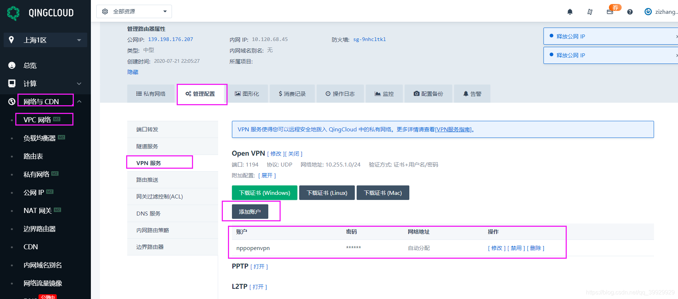Click 下载证书 (Windows) button
The width and height of the screenshot is (678, 299).
[x=265, y=193]
